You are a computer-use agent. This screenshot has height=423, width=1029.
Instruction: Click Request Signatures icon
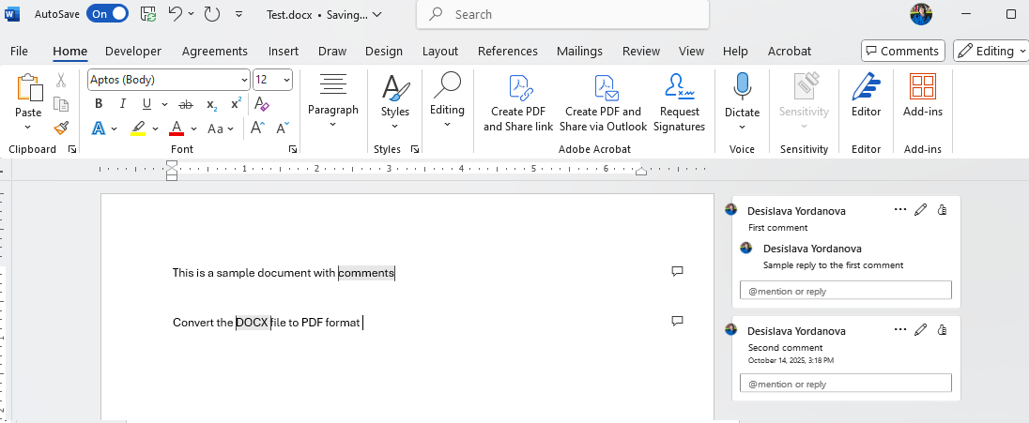tap(679, 86)
